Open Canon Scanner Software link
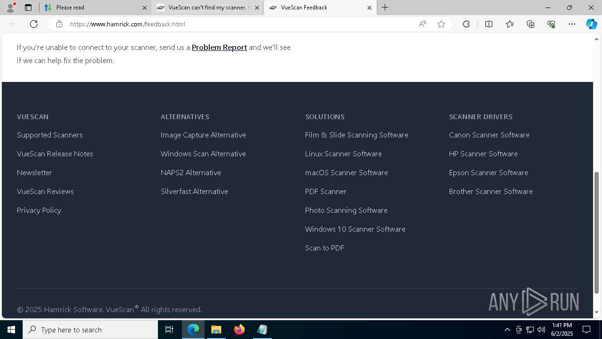Screen dimensions: 602x339 click(x=489, y=135)
